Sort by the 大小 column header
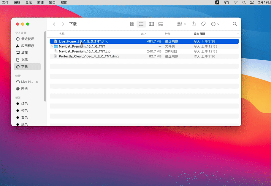The height and width of the screenshot is (186, 271). pos(143,34)
